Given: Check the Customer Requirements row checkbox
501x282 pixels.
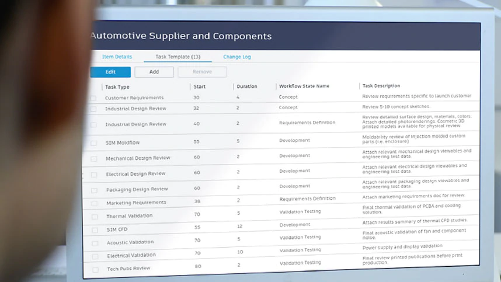Looking at the screenshot, I should click(93, 98).
